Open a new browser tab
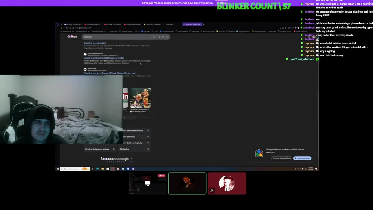373x210 pixels. (x=203, y=24)
